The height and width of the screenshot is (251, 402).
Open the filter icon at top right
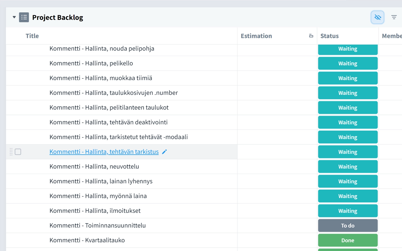click(x=394, y=17)
